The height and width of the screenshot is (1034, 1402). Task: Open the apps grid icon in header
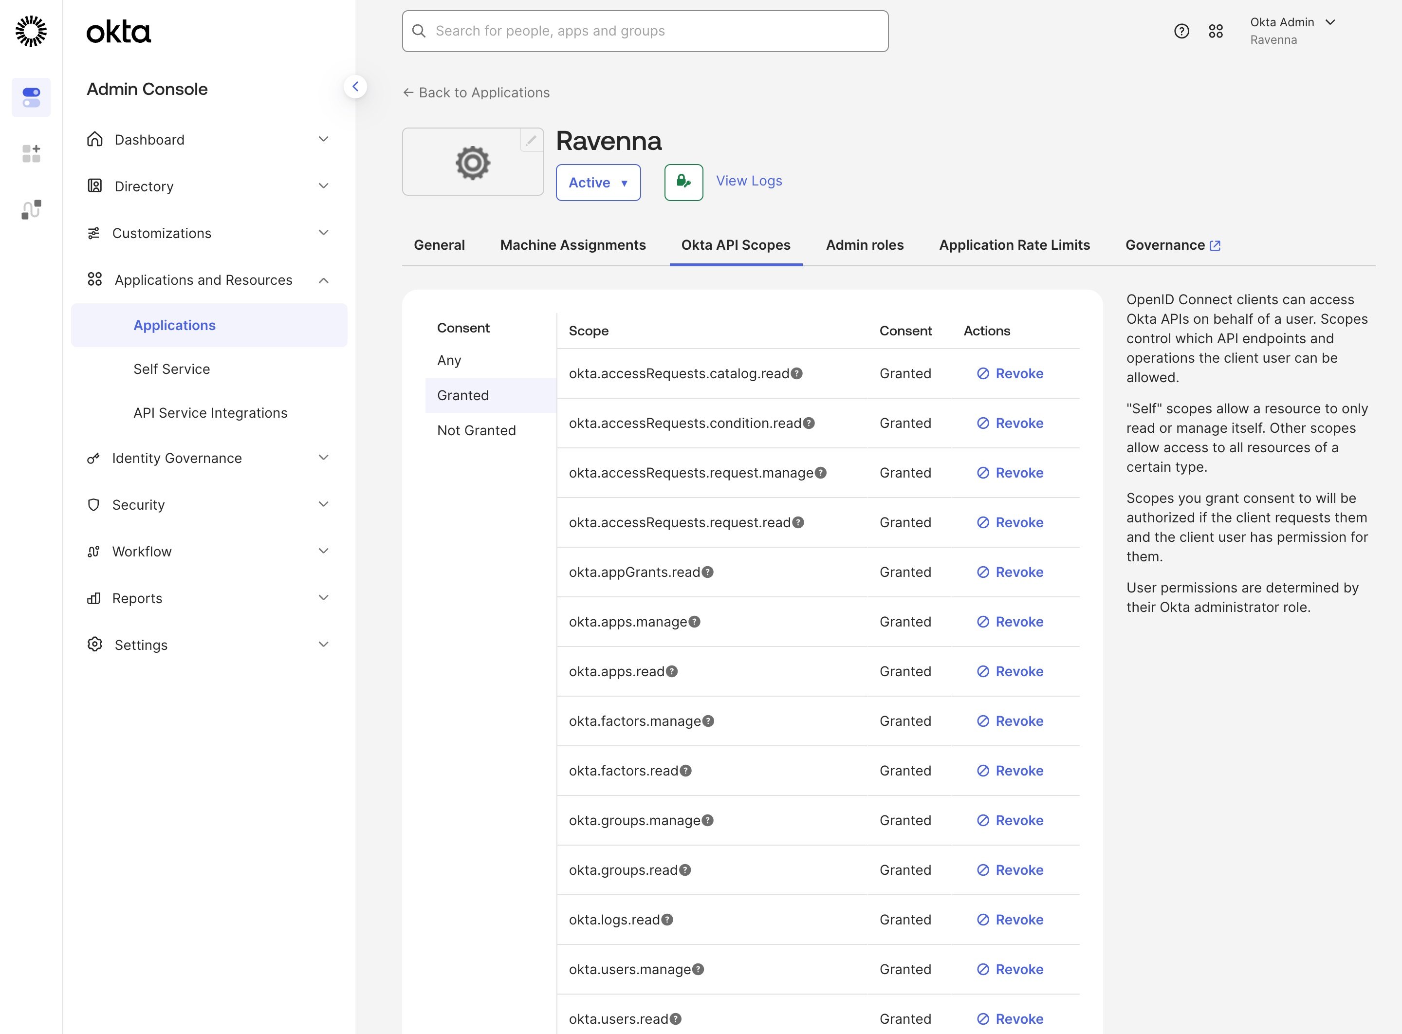coord(1216,31)
